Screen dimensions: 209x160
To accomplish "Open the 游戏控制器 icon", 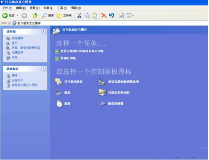I will (x=102, y=103).
